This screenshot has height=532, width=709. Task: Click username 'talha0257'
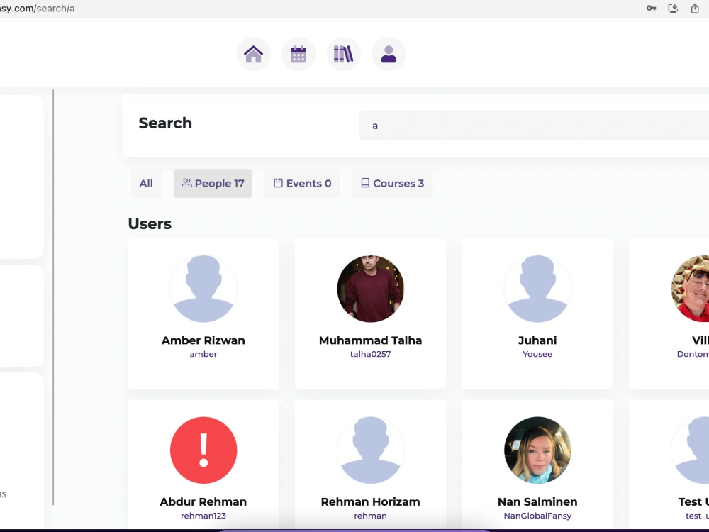tap(370, 354)
